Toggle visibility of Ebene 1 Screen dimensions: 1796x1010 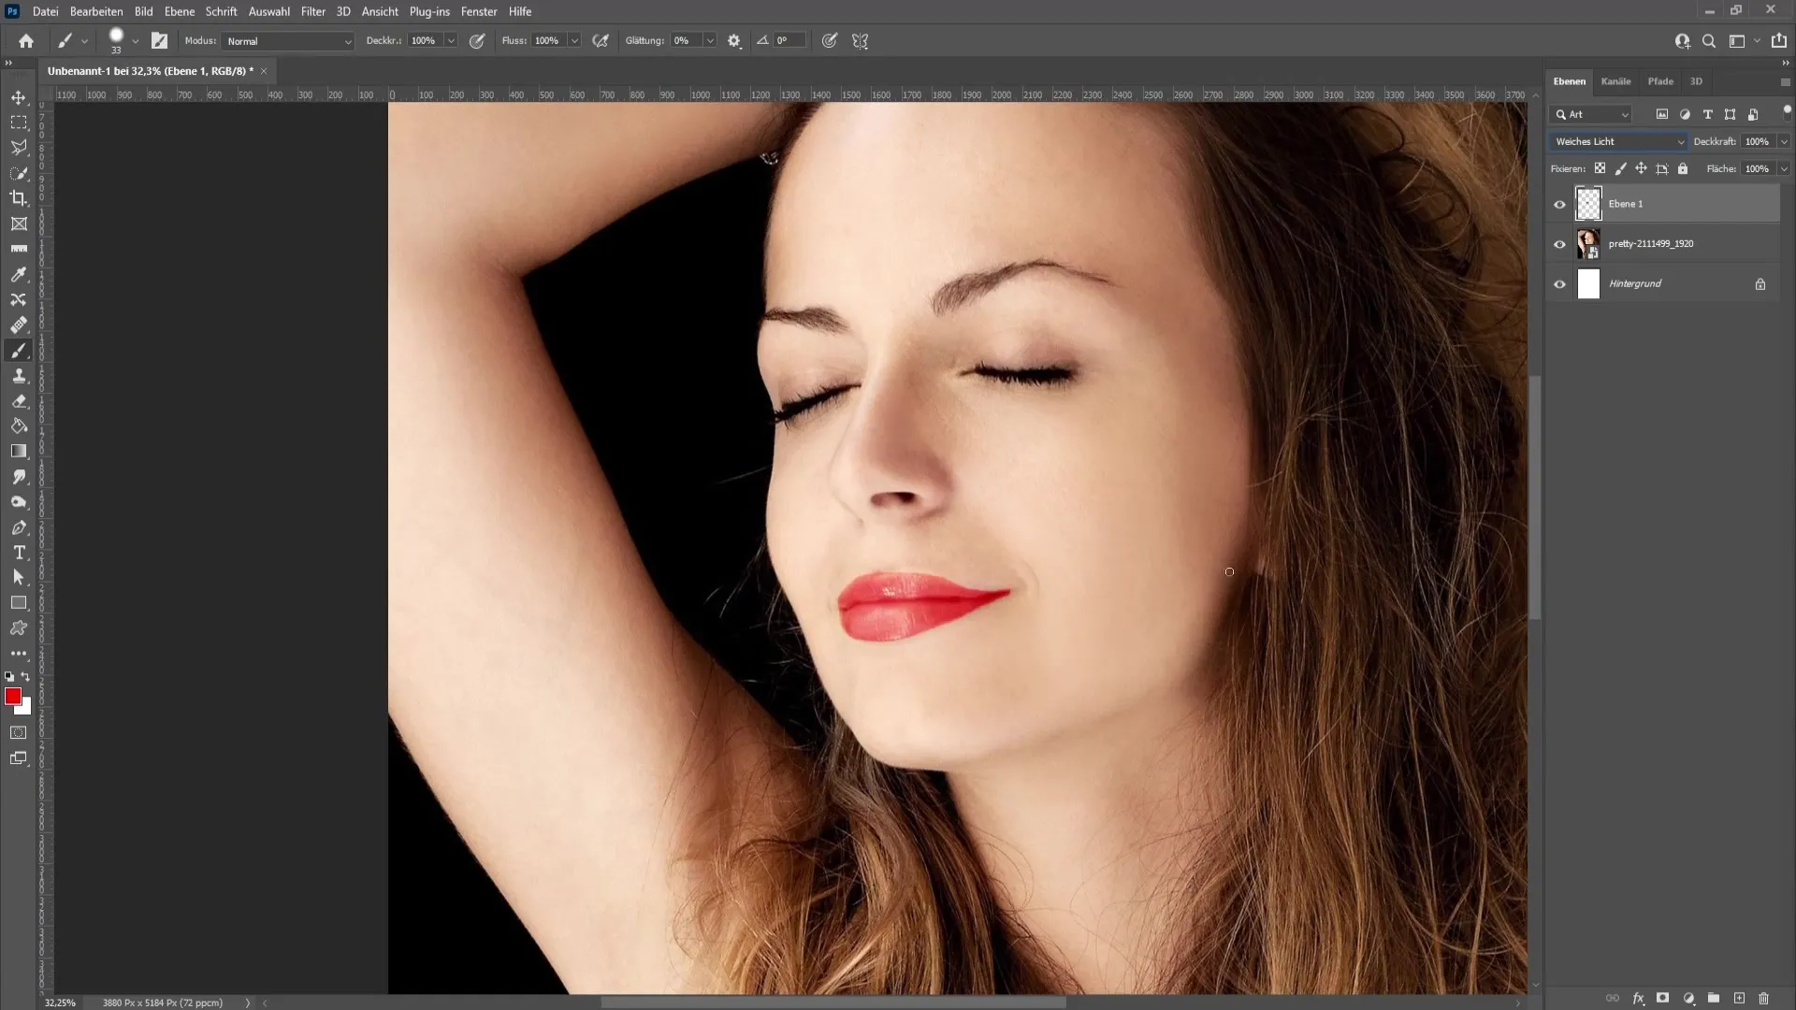[1559, 202]
